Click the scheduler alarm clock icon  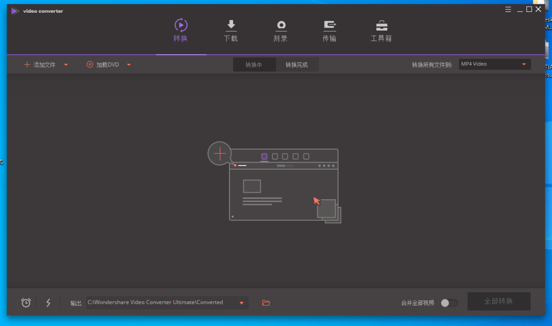pos(26,303)
